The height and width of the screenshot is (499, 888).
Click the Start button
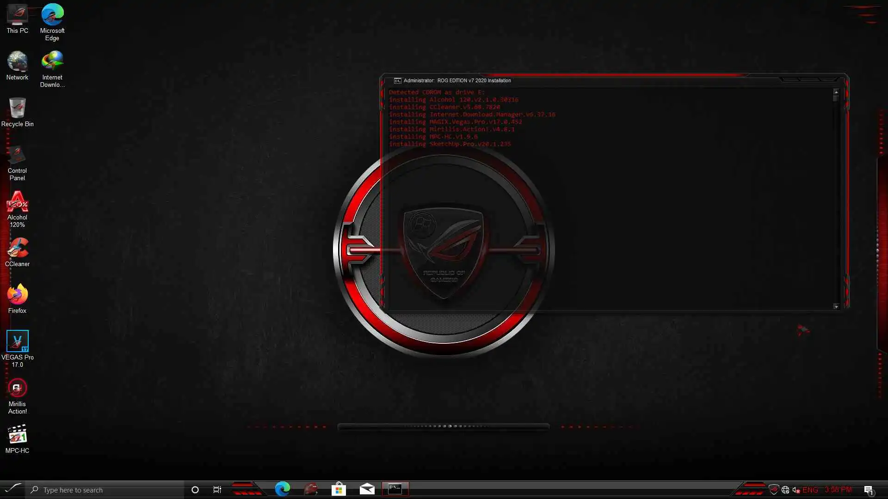pos(12,489)
